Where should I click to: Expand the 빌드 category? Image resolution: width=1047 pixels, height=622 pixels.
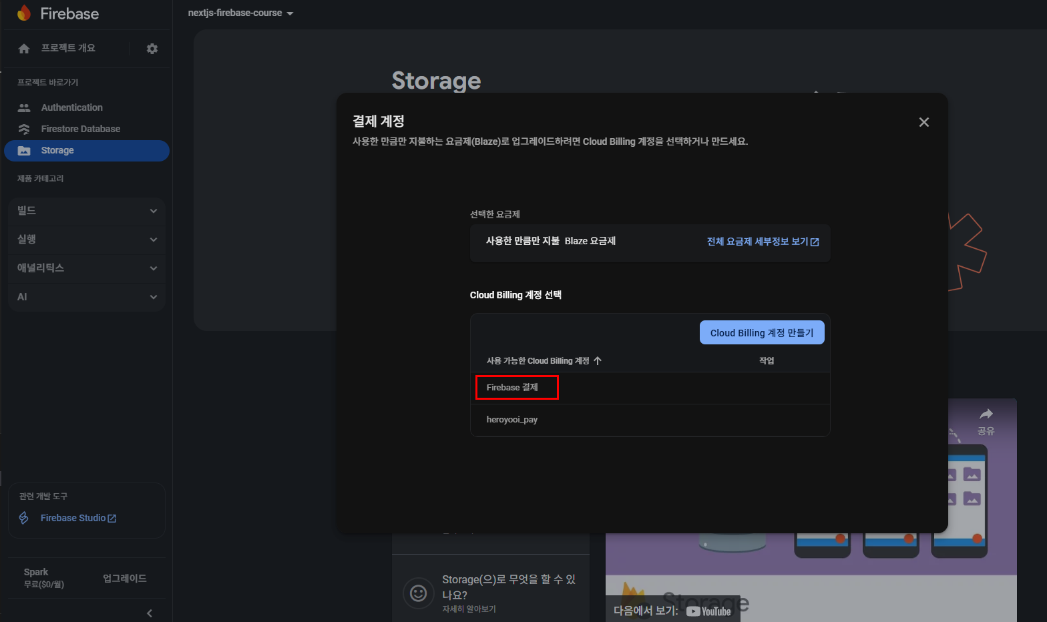pyautogui.click(x=87, y=211)
